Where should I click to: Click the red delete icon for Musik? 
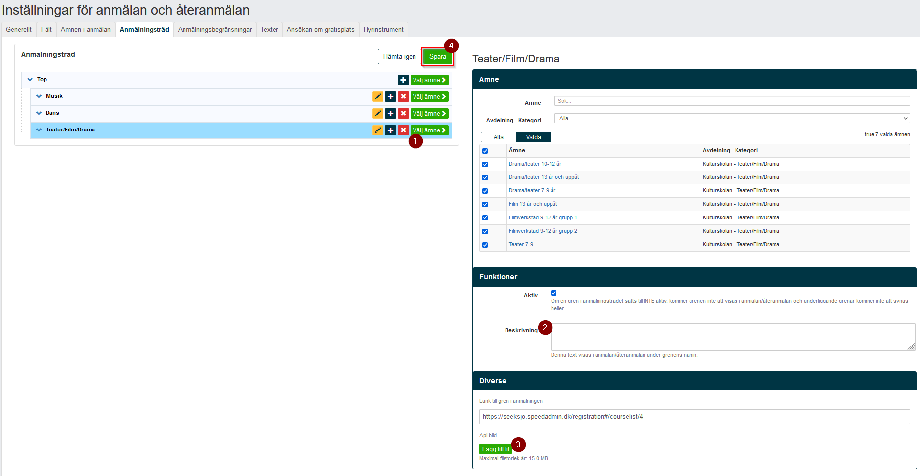click(x=403, y=97)
